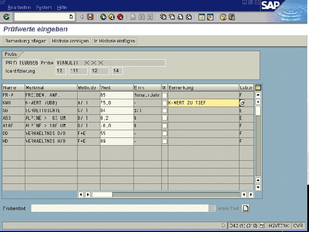Expand the status bar arrow
The width and height of the screenshot is (309, 232).
click(x=223, y=225)
